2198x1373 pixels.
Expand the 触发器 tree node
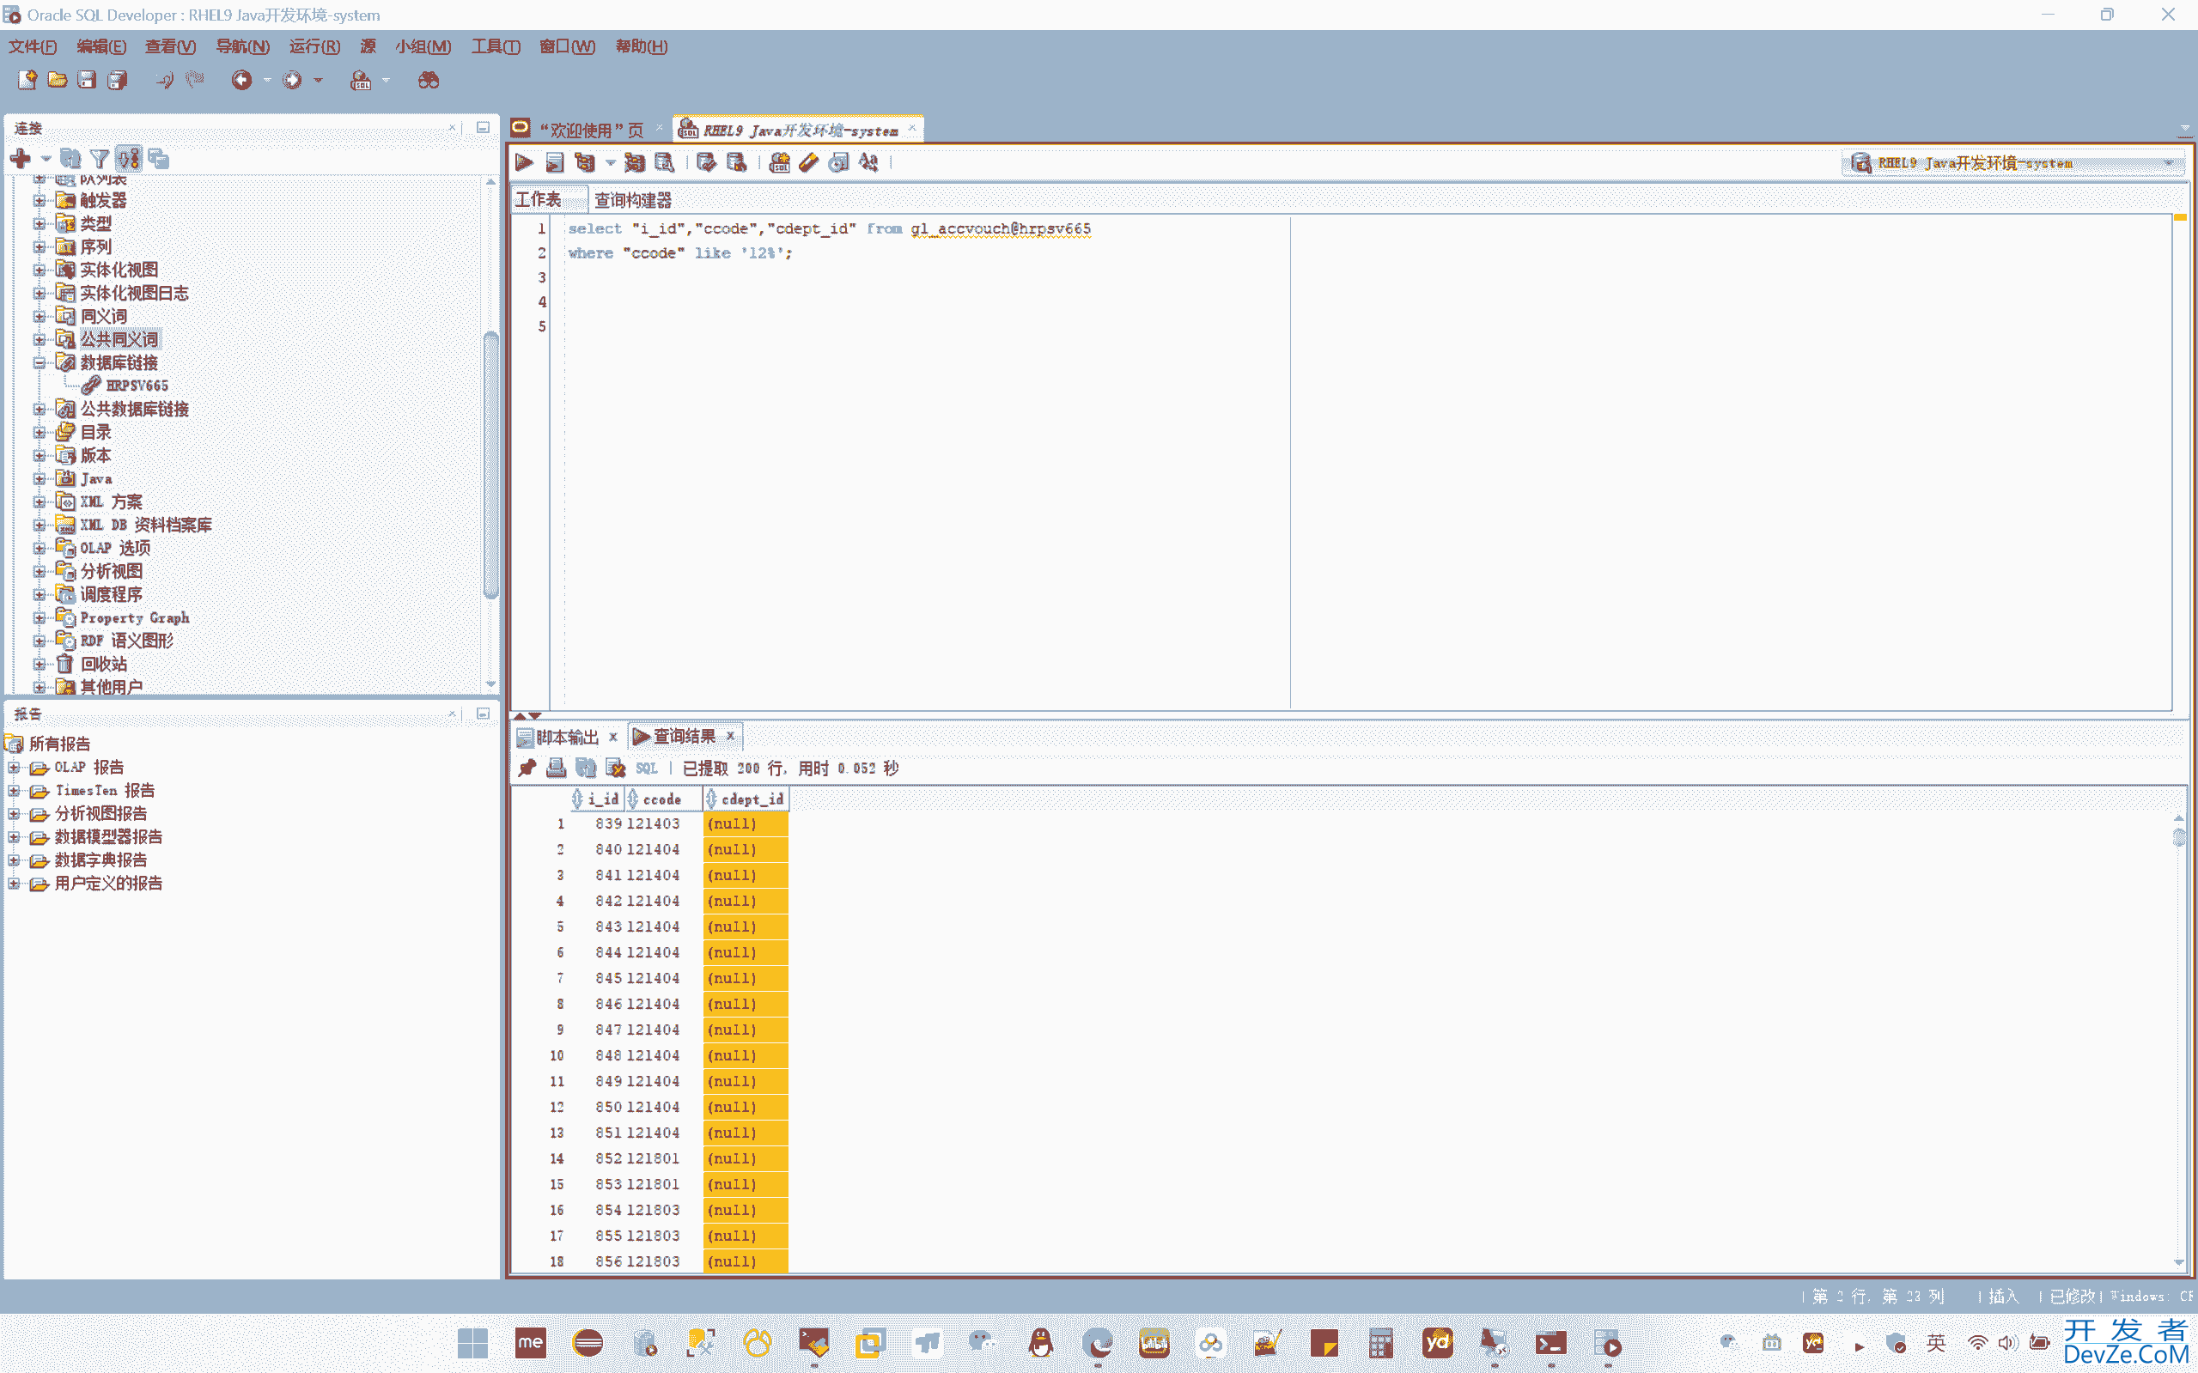tap(39, 200)
